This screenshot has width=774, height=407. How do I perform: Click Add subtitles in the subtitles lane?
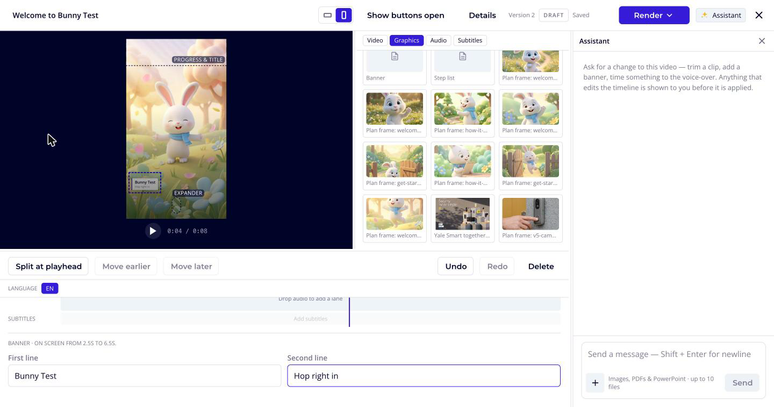[310, 319]
